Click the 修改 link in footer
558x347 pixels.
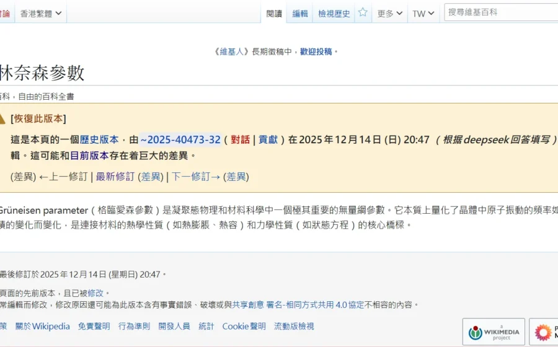(95, 293)
